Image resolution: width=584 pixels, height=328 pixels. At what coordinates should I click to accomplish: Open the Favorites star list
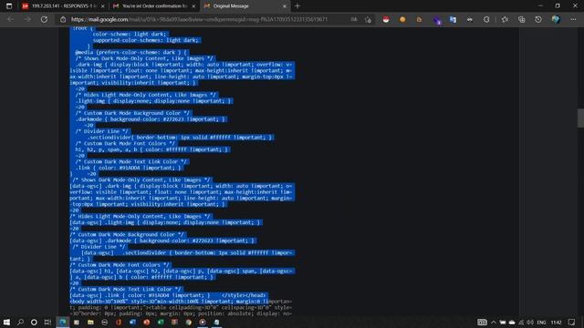(505, 19)
